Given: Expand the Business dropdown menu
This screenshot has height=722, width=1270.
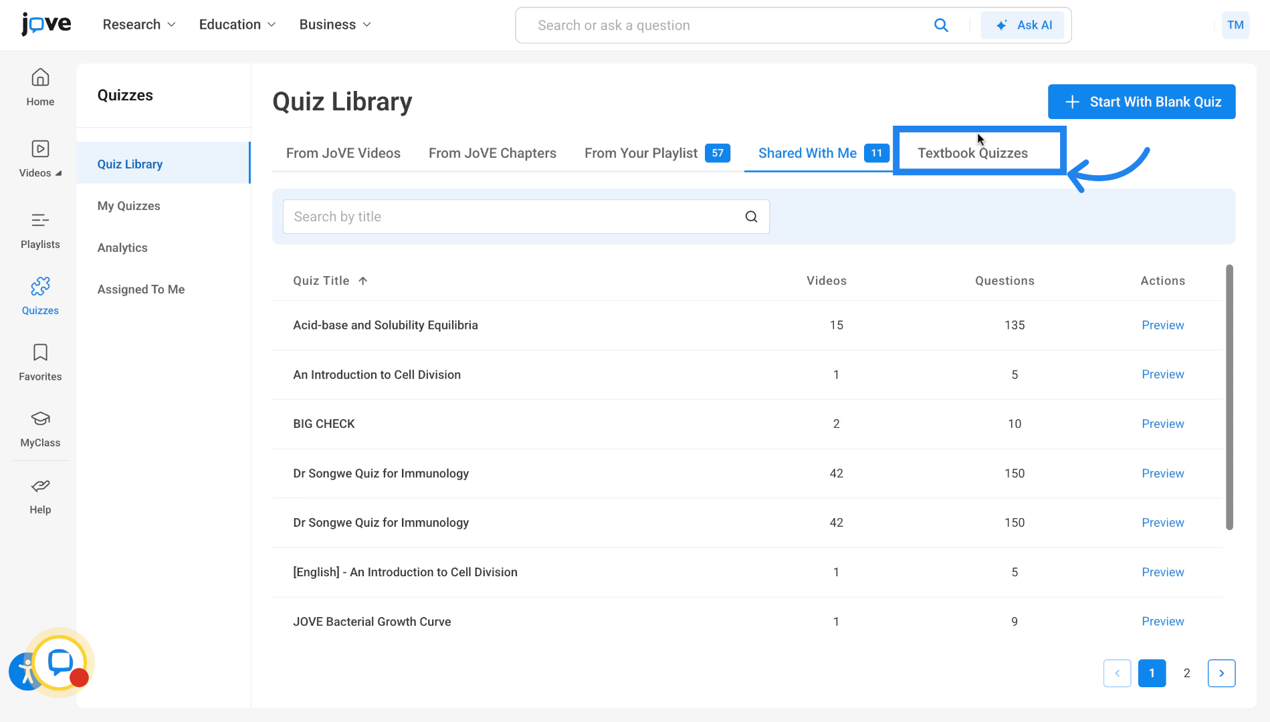Looking at the screenshot, I should tap(334, 25).
